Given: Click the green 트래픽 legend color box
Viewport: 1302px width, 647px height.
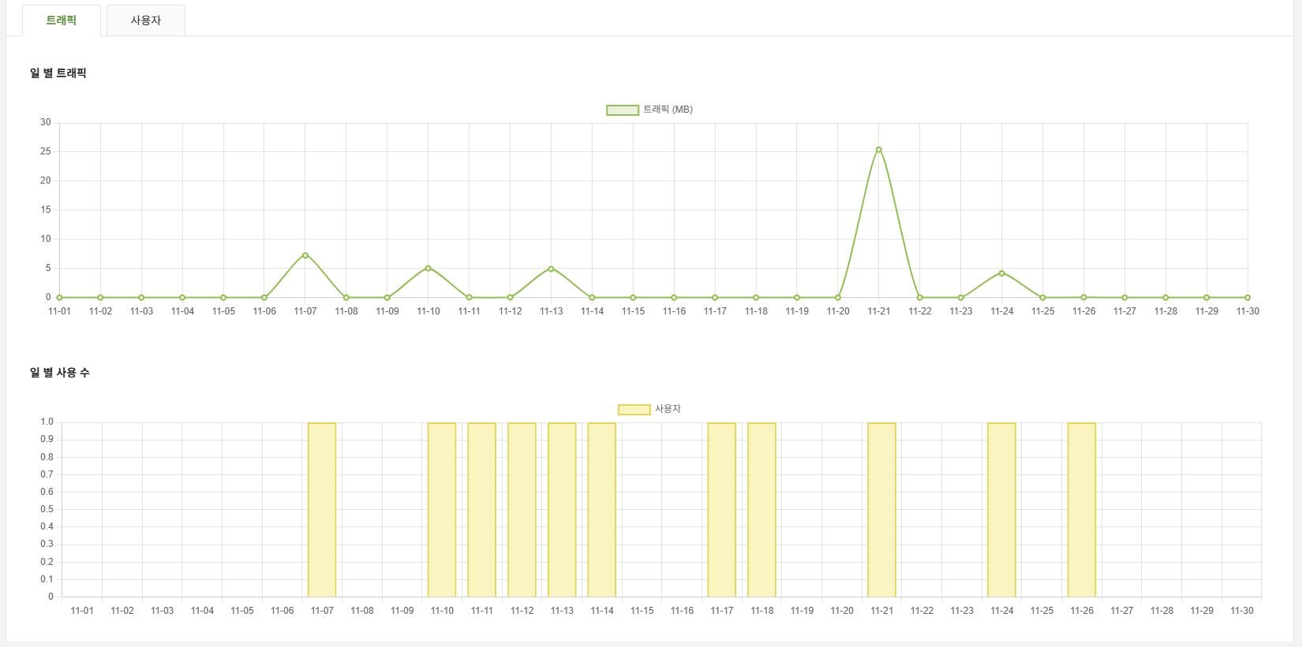Looking at the screenshot, I should pyautogui.click(x=622, y=110).
